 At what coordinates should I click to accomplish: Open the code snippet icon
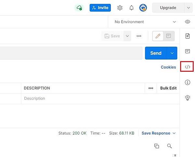(188, 67)
